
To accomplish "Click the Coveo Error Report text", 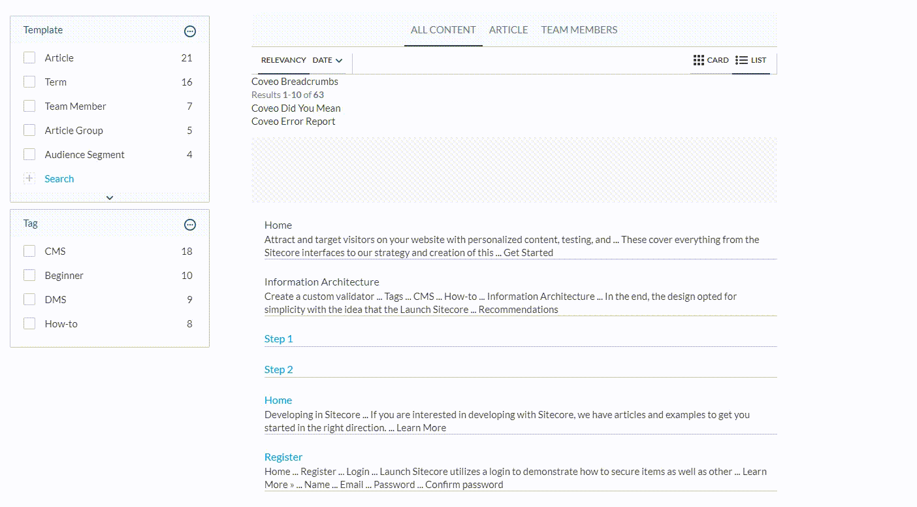I will coord(293,122).
